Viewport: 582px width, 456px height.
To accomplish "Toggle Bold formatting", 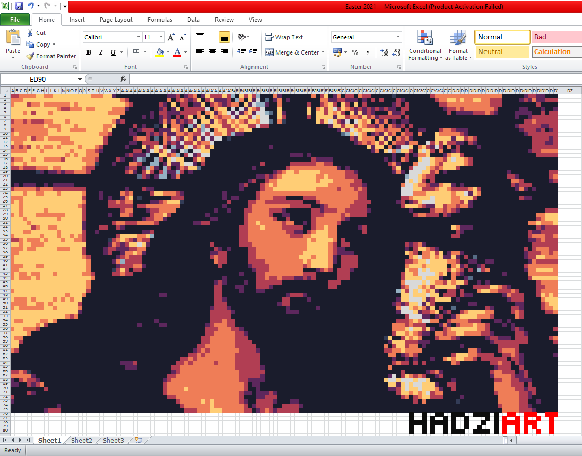I will (x=89, y=52).
